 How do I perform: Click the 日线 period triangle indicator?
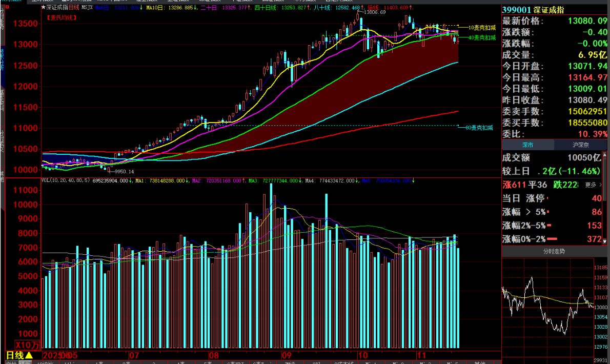pos(29,355)
